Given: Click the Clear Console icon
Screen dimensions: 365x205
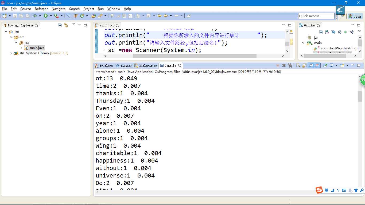Looking at the screenshot, I should pos(298,65).
